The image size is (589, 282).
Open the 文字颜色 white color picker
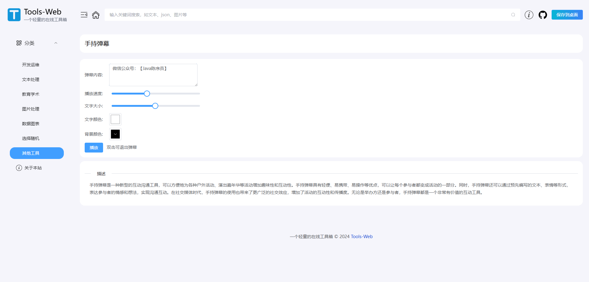click(x=115, y=119)
